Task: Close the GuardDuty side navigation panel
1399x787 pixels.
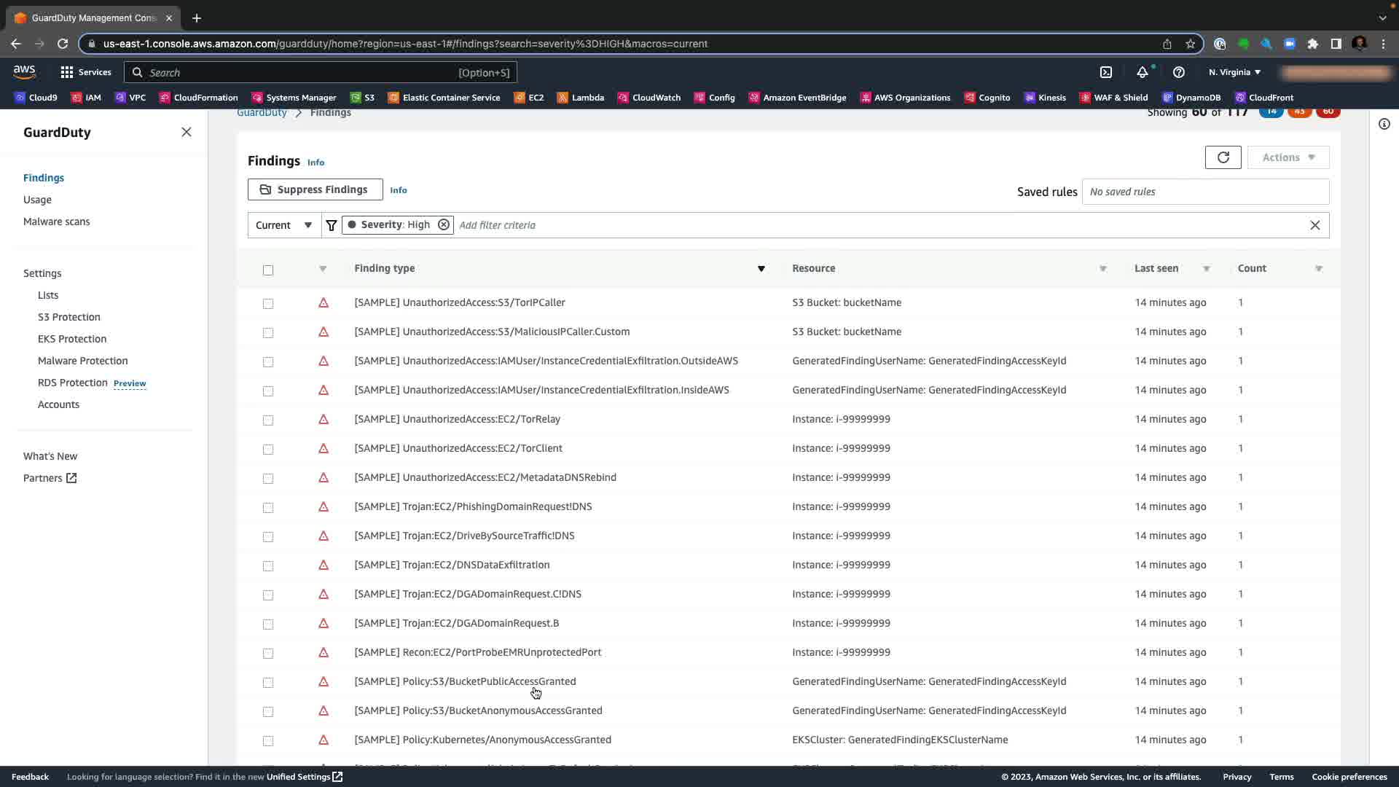Action: [187, 132]
